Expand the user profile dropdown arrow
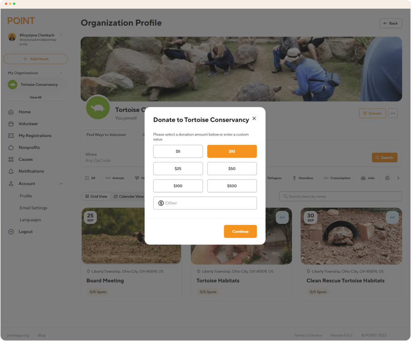 61,35
